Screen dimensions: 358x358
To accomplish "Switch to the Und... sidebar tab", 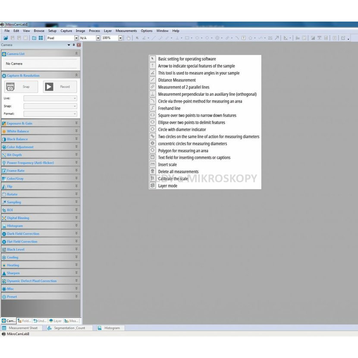I will (x=40, y=321).
